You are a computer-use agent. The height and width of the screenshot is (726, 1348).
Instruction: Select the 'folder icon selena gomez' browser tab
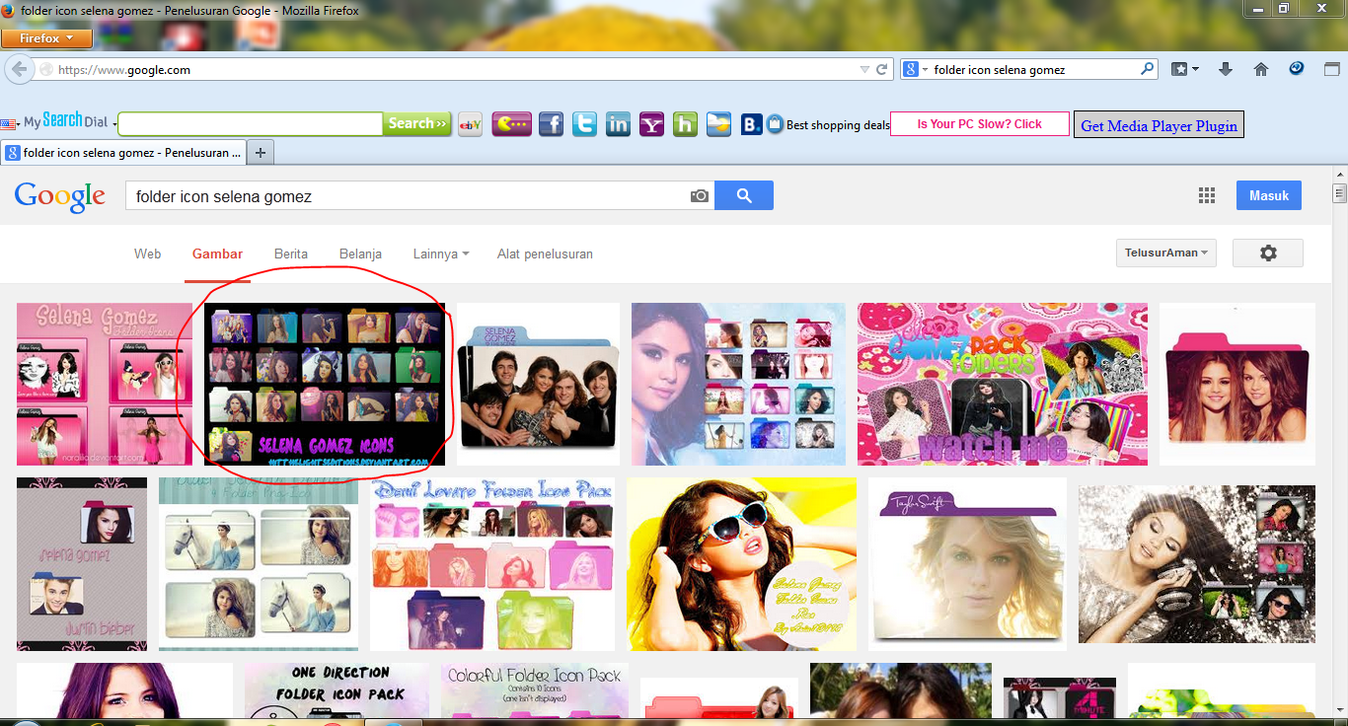tap(123, 153)
